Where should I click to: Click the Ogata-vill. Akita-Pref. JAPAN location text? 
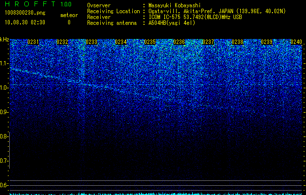click(x=217, y=11)
